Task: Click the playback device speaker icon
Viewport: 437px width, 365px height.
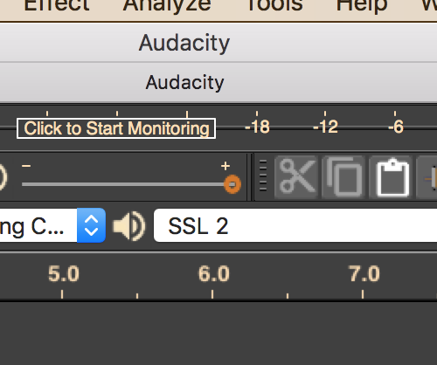Action: click(129, 226)
